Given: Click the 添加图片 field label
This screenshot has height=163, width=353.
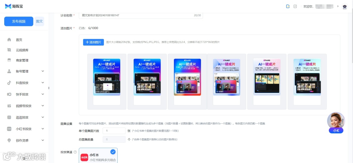Looking at the screenshot, I should [66, 28].
